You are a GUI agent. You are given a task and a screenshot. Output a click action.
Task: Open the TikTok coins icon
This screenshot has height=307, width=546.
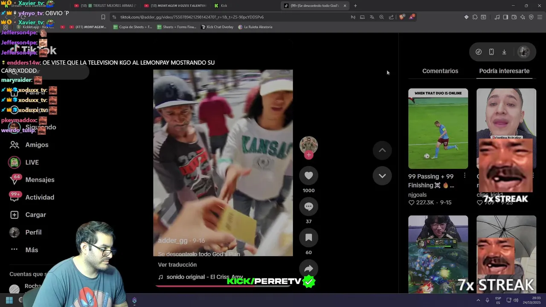click(x=479, y=52)
